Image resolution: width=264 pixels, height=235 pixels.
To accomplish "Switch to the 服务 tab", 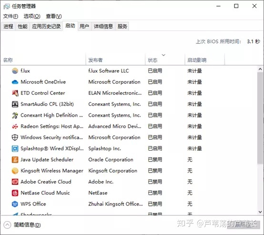I will (x=122, y=26).
